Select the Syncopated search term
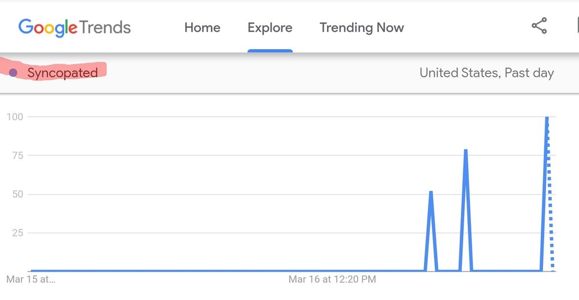 coord(63,73)
